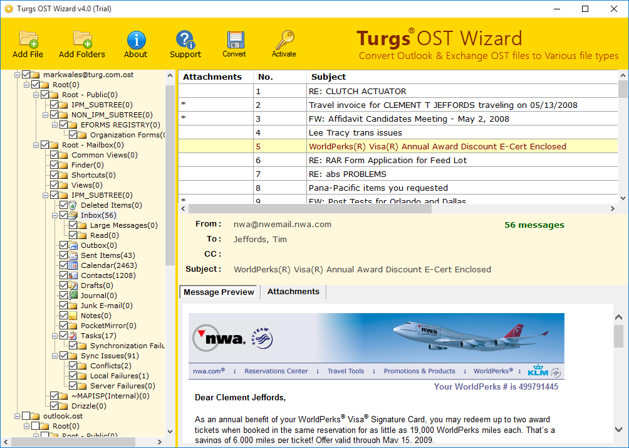Image resolution: width=629 pixels, height=448 pixels.
Task: Select the Journal book icon
Action: (x=73, y=296)
